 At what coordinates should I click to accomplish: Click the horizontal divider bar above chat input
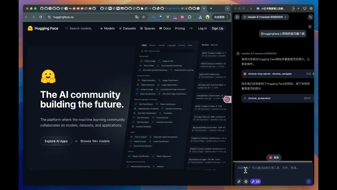coord(272,161)
